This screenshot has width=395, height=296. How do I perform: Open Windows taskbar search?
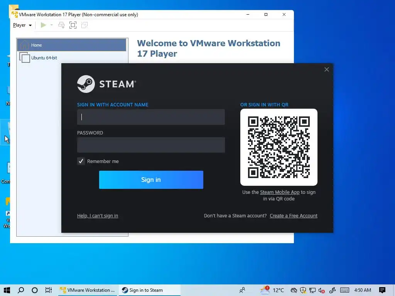coord(21,290)
